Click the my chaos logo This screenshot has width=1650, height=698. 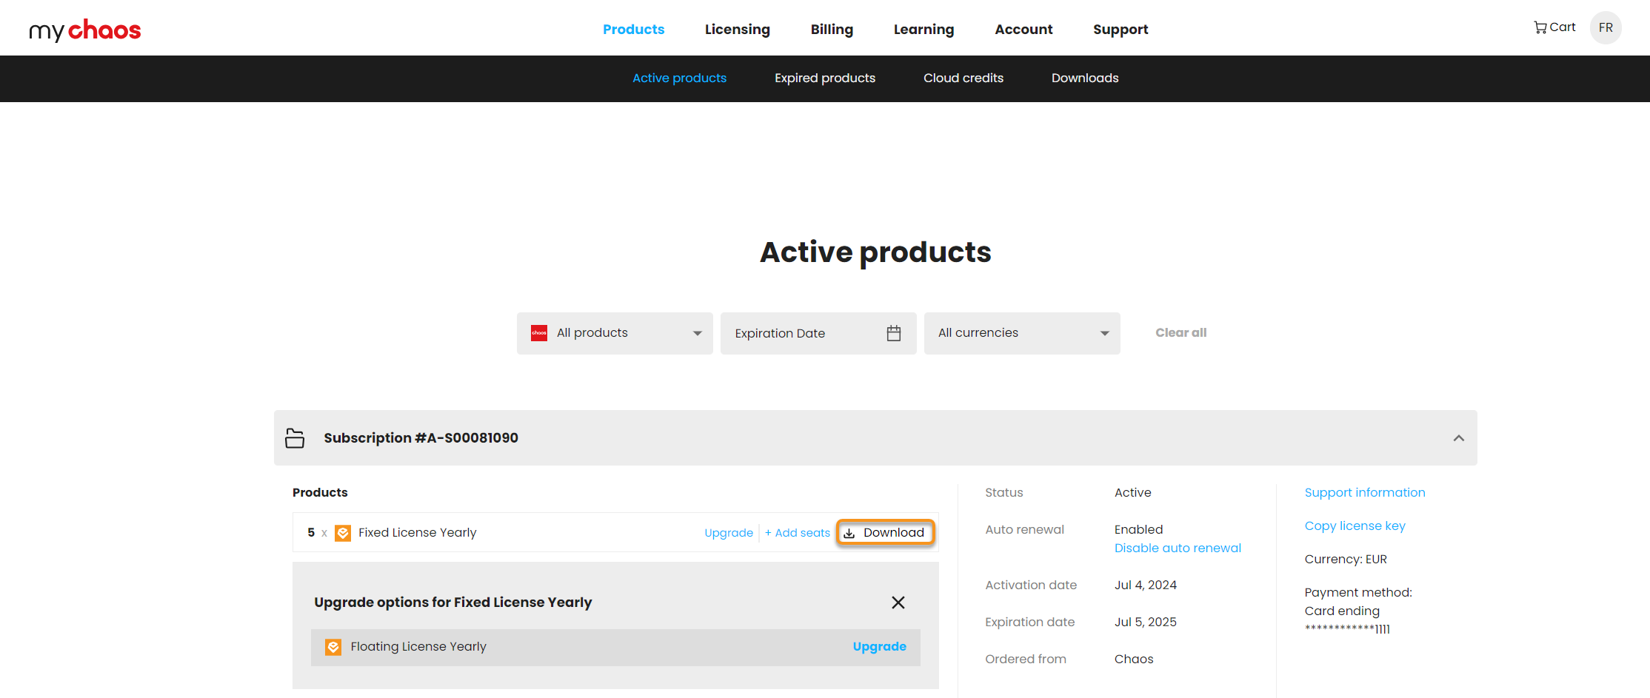pyautogui.click(x=84, y=30)
